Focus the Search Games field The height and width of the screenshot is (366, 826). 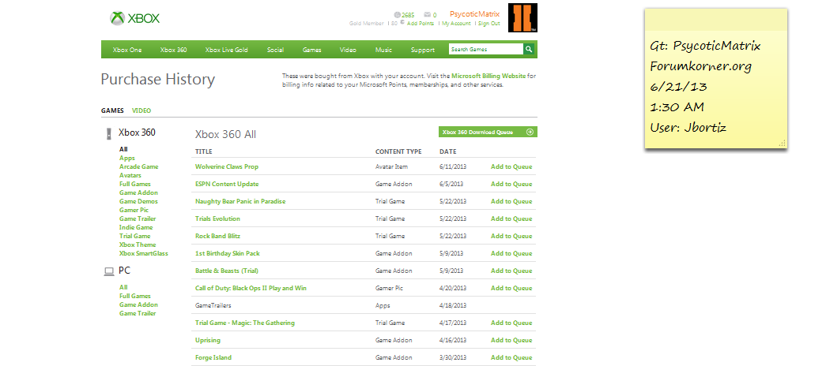(485, 50)
